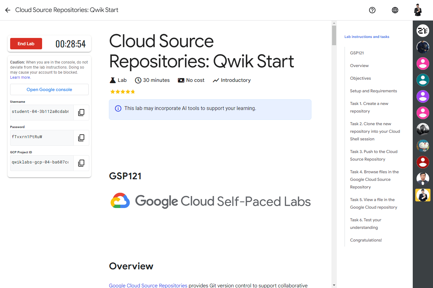Click the scrollbar up arrow

tap(334, 23)
